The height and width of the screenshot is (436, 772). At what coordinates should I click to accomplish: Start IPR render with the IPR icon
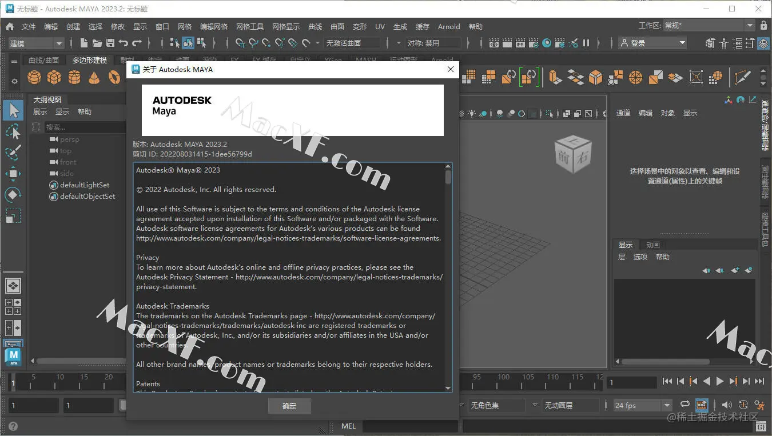520,43
